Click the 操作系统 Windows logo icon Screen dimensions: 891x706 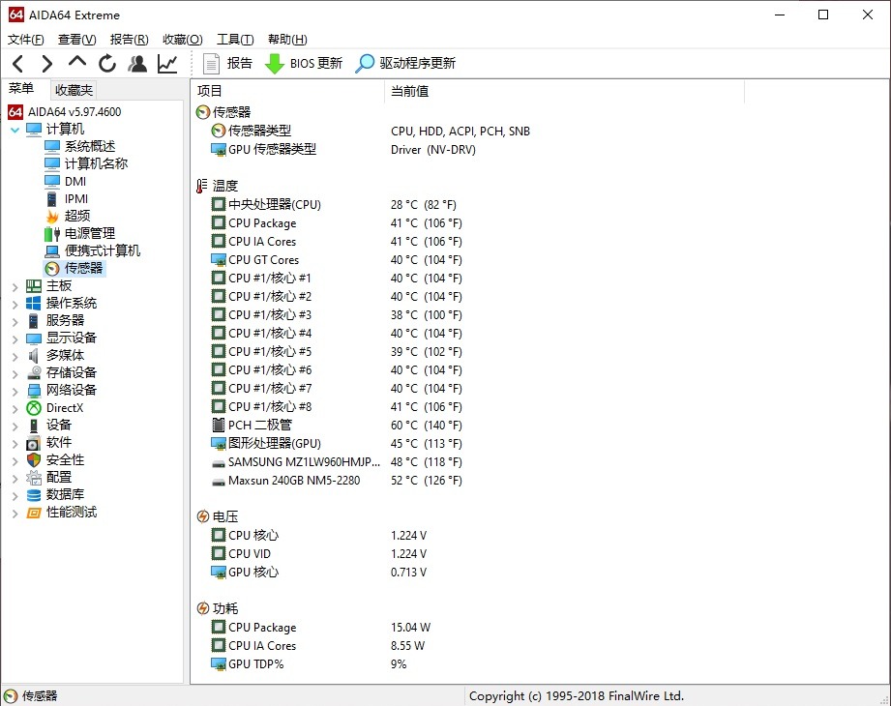point(34,304)
